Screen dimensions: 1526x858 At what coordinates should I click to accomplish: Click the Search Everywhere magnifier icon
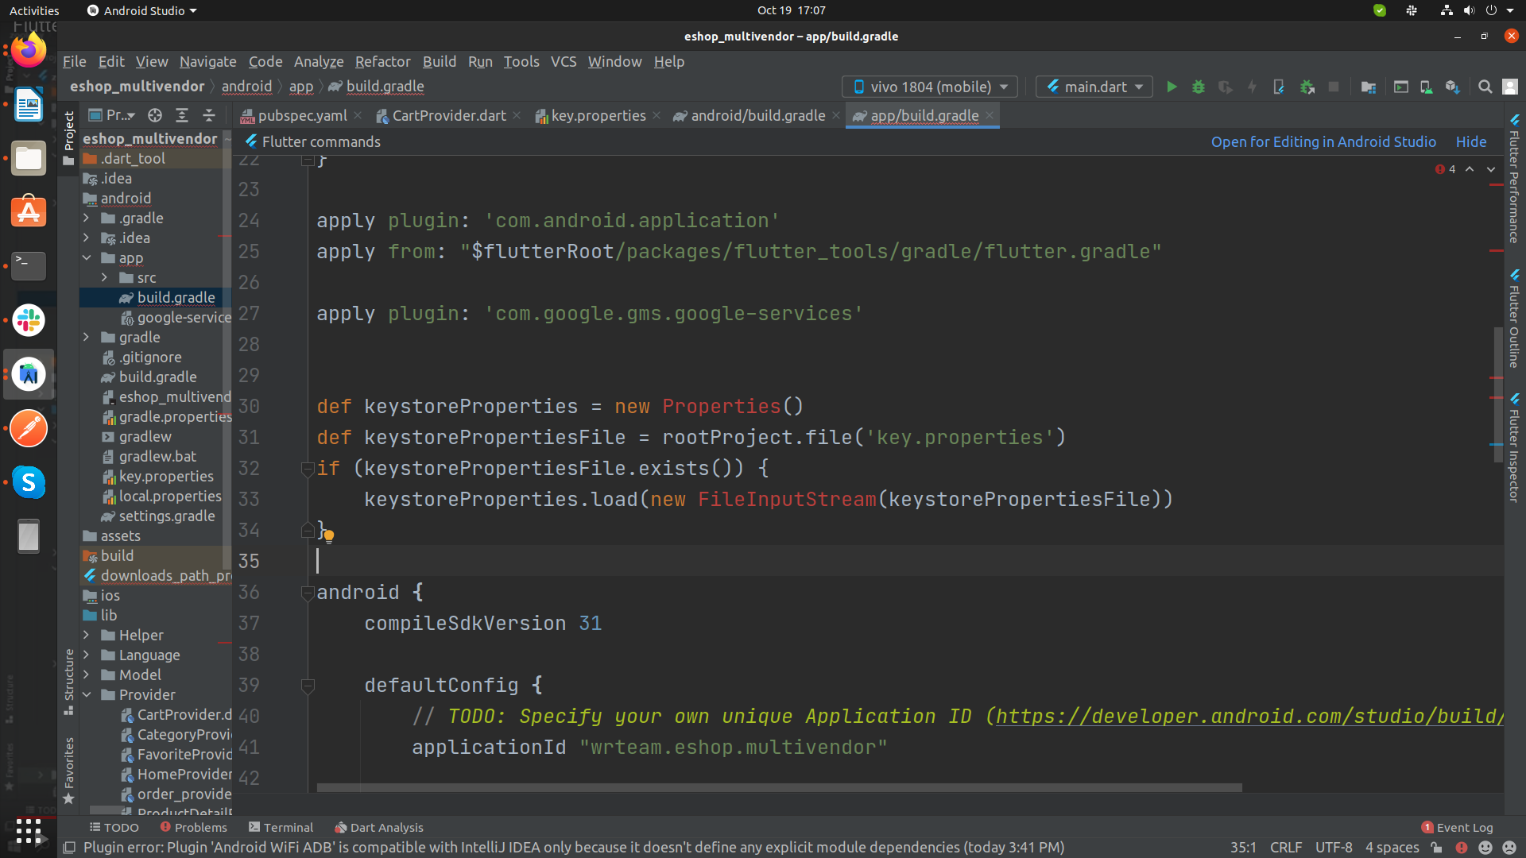(x=1485, y=87)
